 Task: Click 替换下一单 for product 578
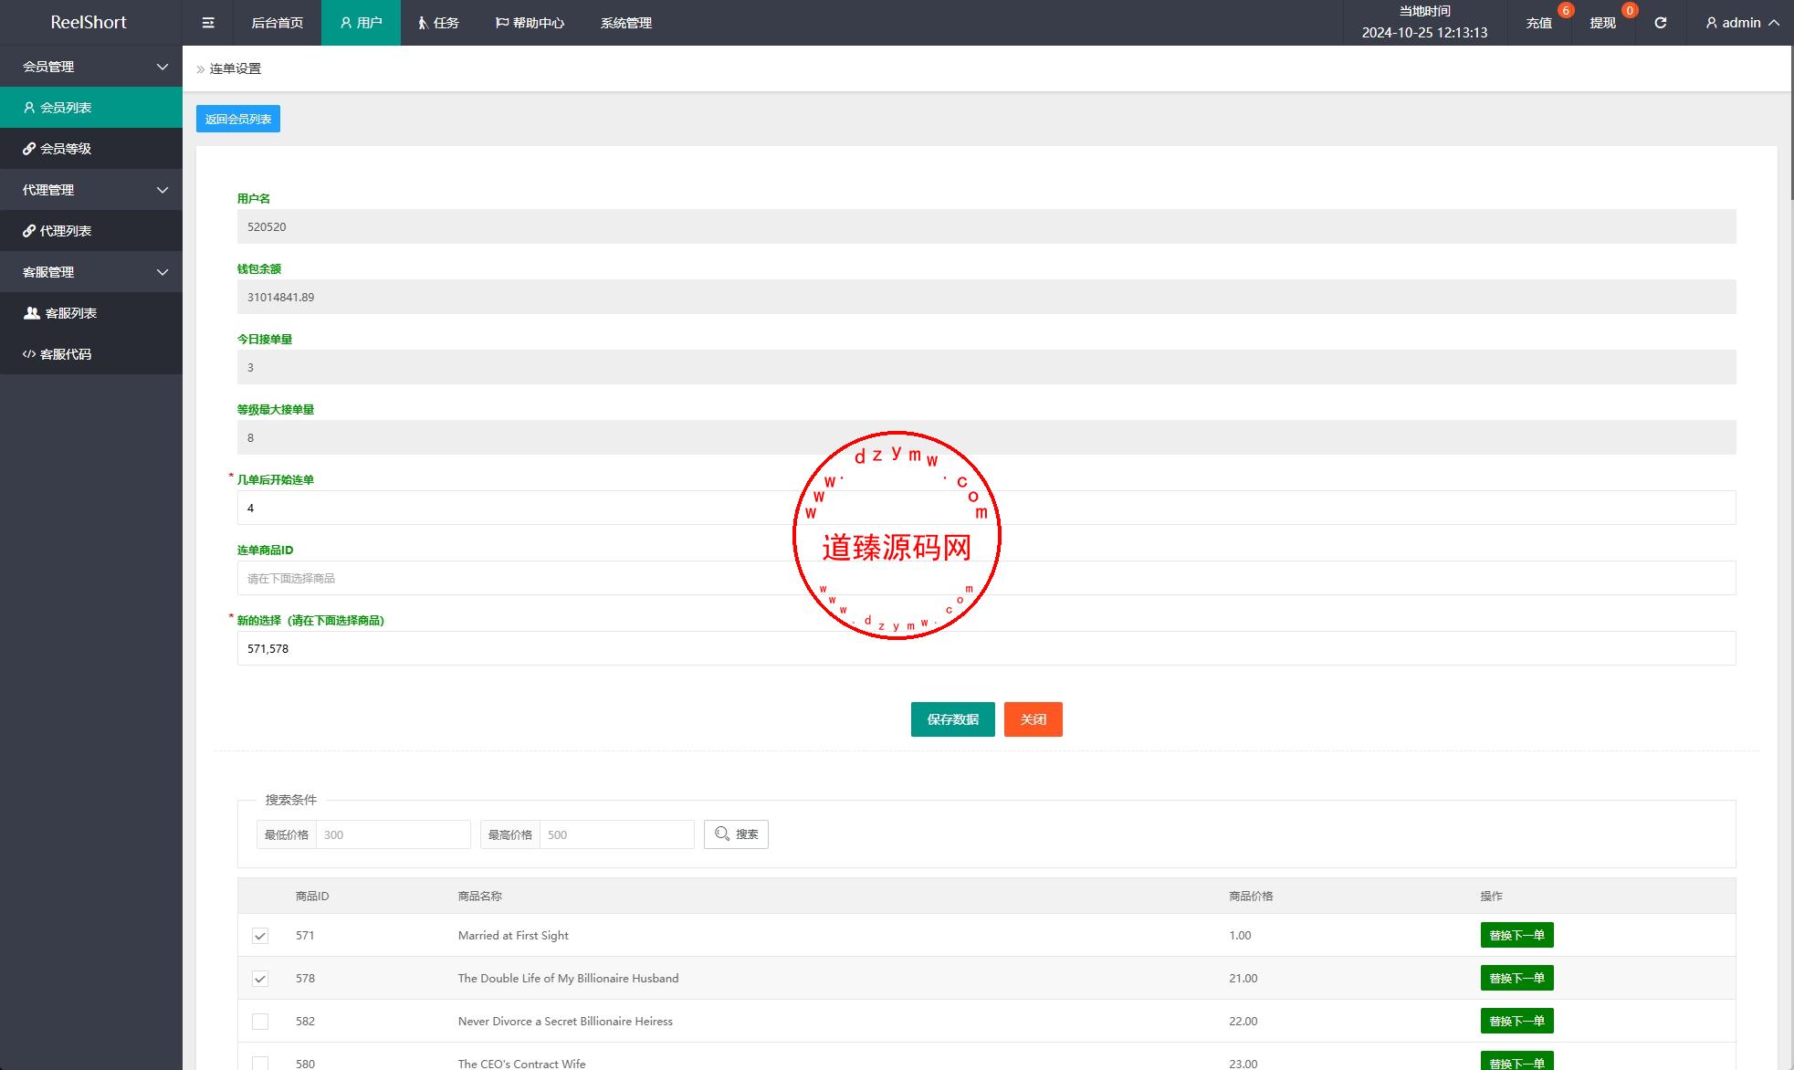point(1516,978)
